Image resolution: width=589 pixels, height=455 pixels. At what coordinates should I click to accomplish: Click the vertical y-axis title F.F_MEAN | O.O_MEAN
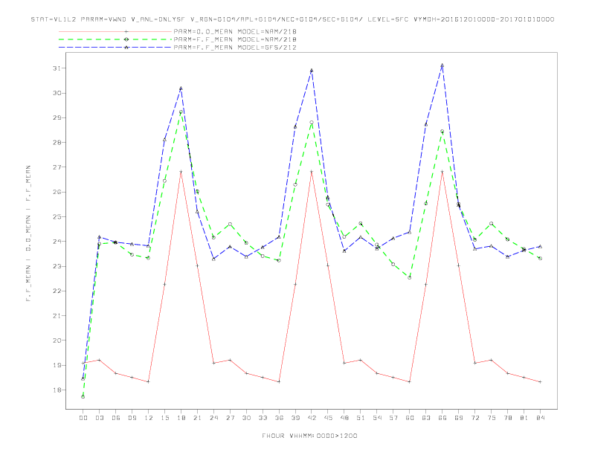tap(28, 233)
